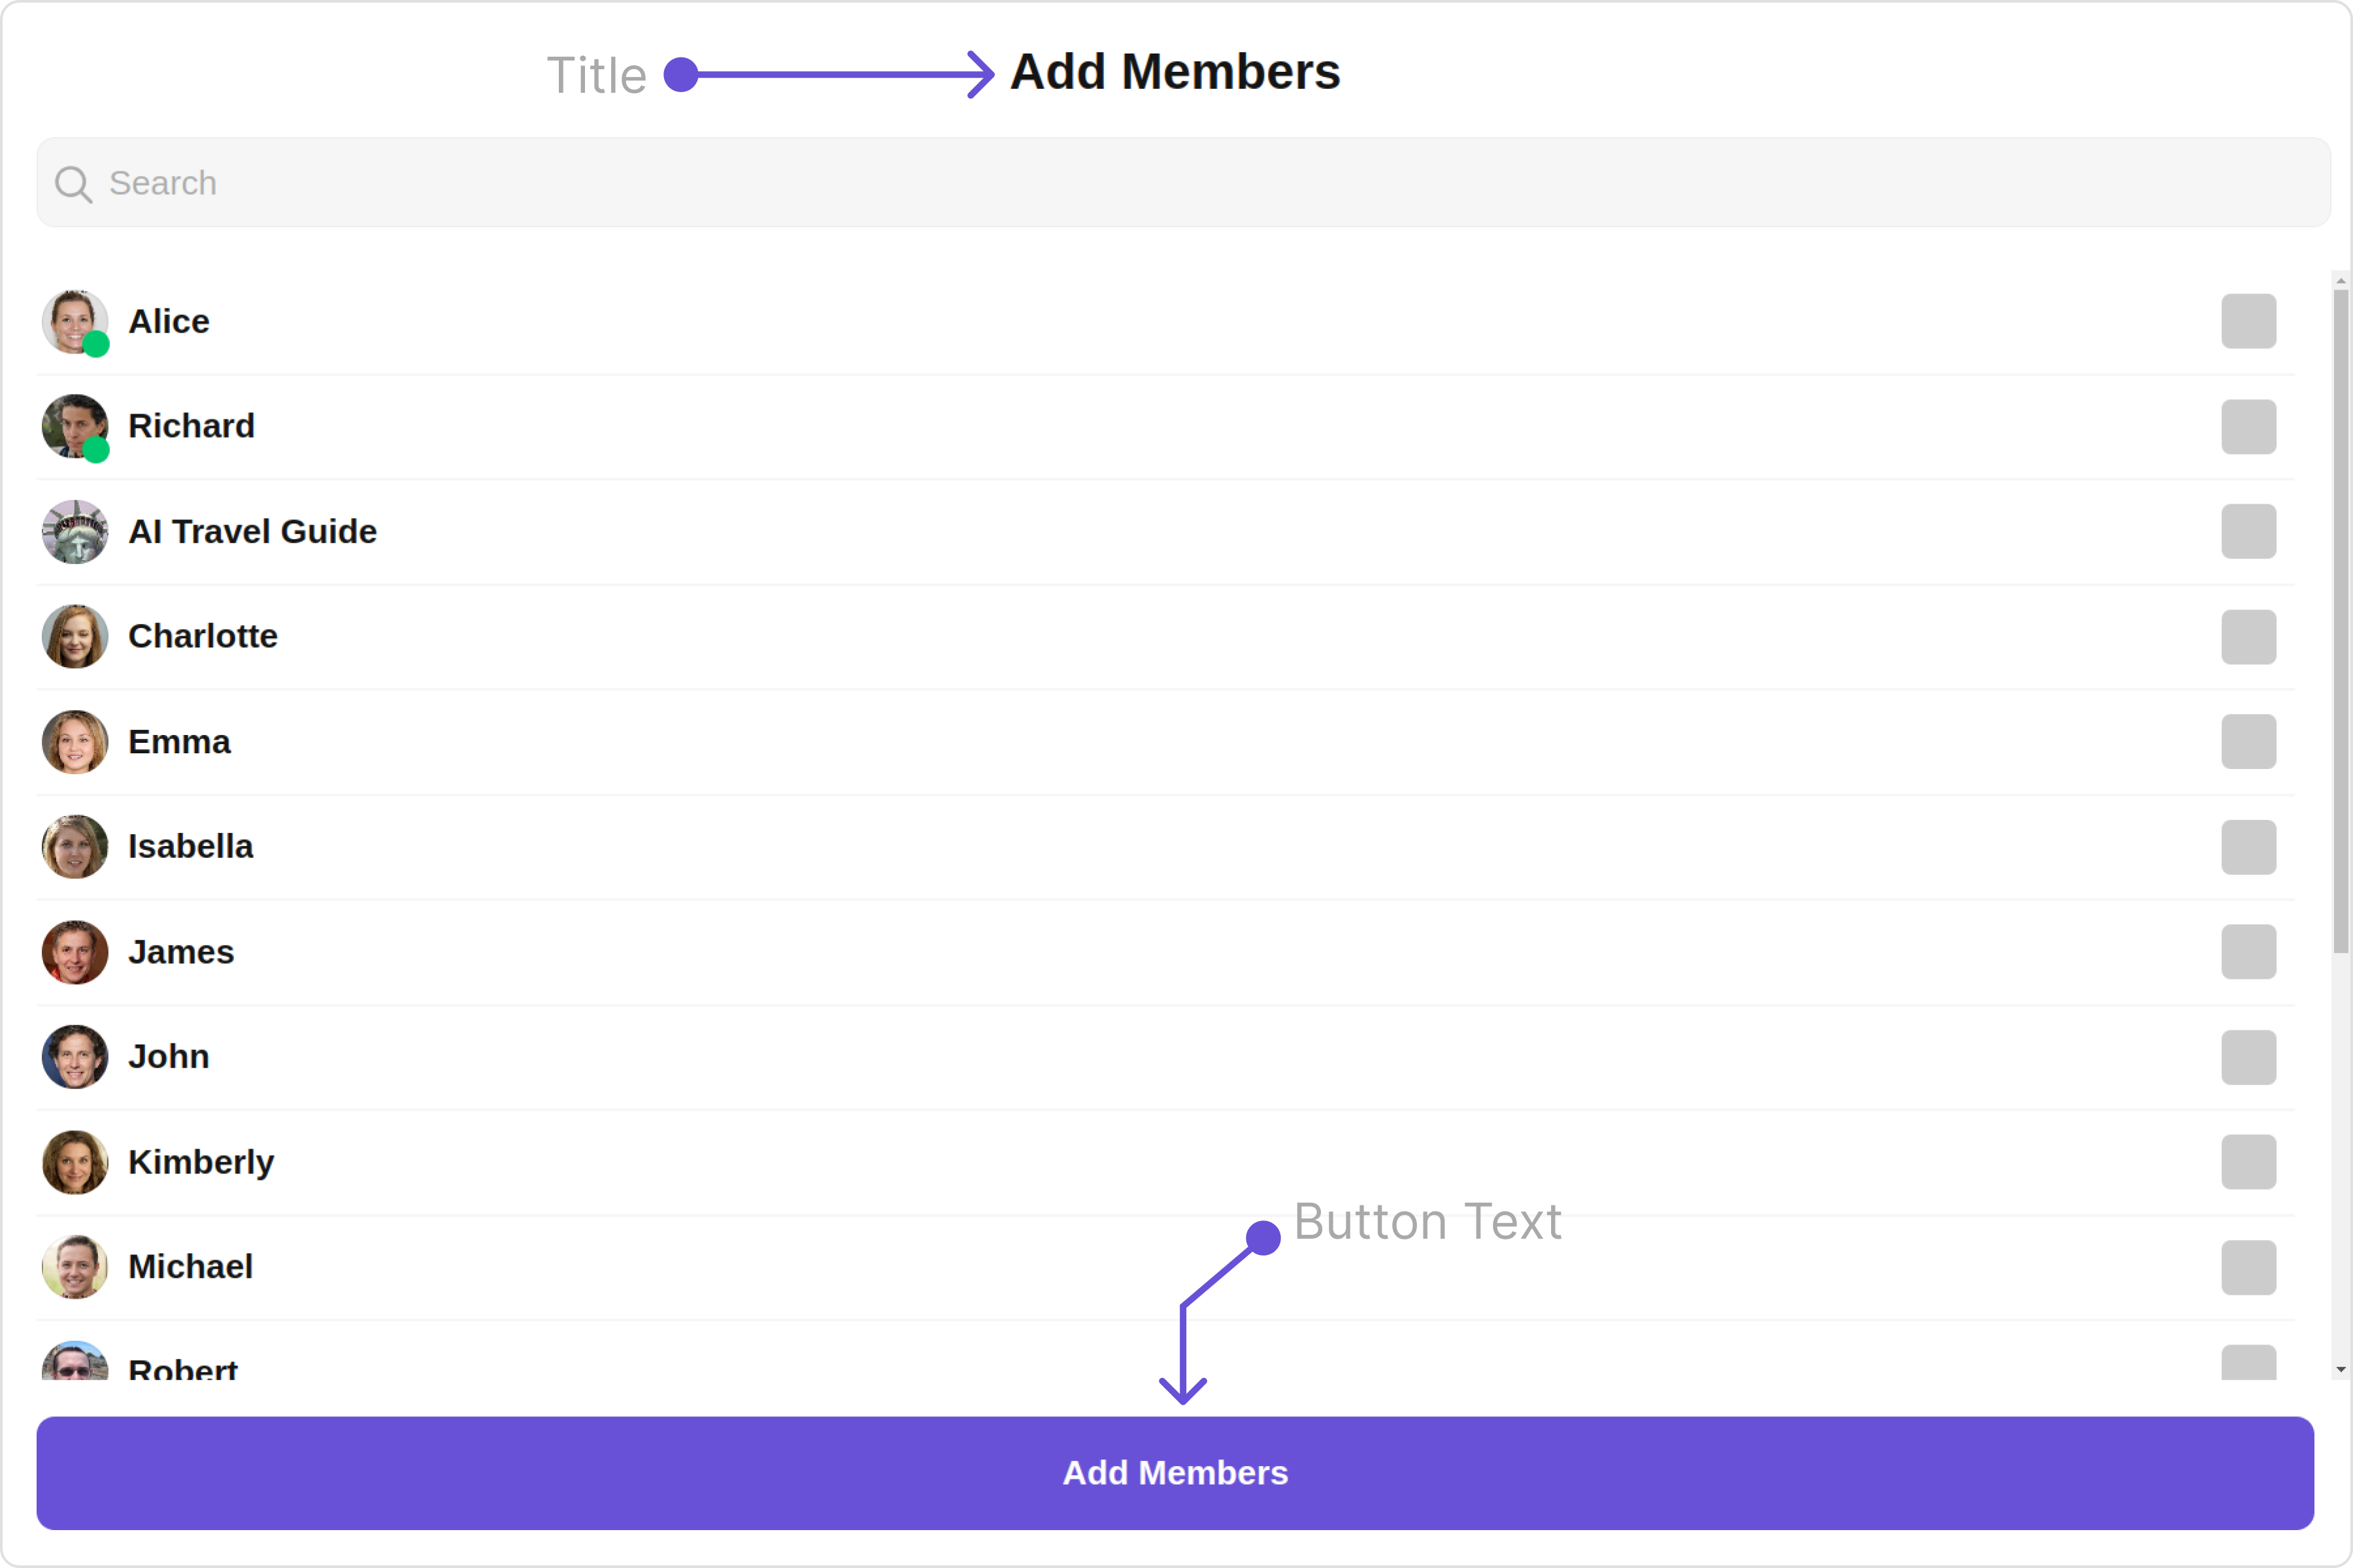
Task: Select the Emma list row name
Action: click(x=179, y=742)
